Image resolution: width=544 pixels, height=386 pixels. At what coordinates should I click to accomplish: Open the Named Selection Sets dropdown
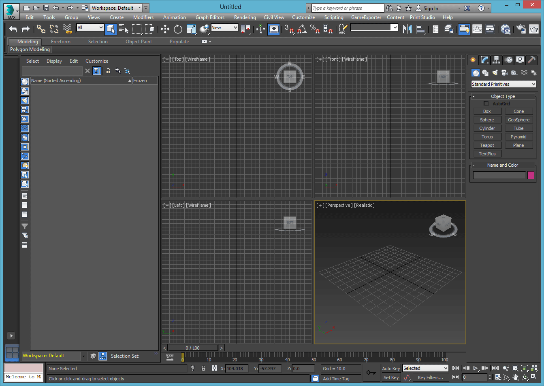coord(374,28)
